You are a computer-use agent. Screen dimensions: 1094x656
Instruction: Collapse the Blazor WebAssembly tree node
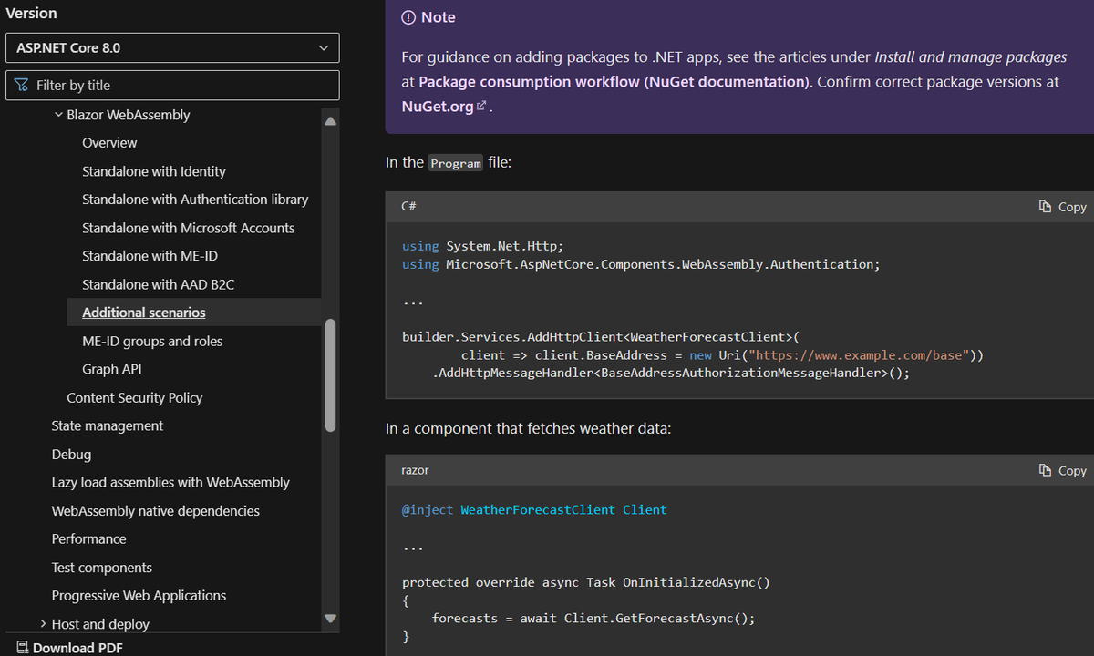(59, 115)
